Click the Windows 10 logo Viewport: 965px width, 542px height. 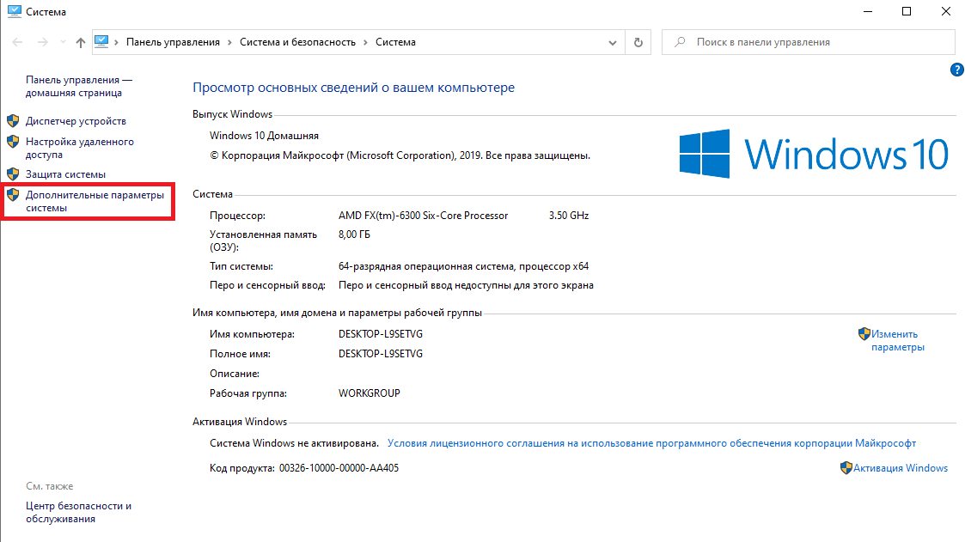[814, 154]
